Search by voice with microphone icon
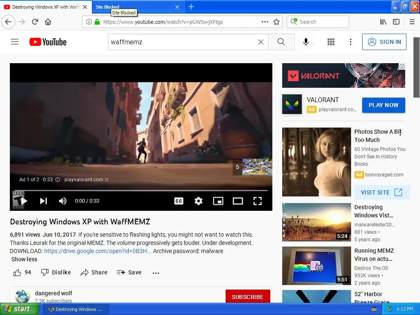This screenshot has width=420, height=315. [306, 42]
